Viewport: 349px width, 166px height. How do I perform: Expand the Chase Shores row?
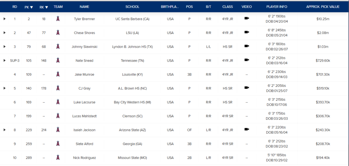tap(4, 33)
